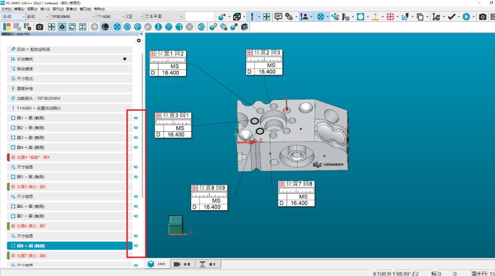This screenshot has height=276, width=495.
Task: Select the 温度补偿 row
Action: [x=70, y=89]
